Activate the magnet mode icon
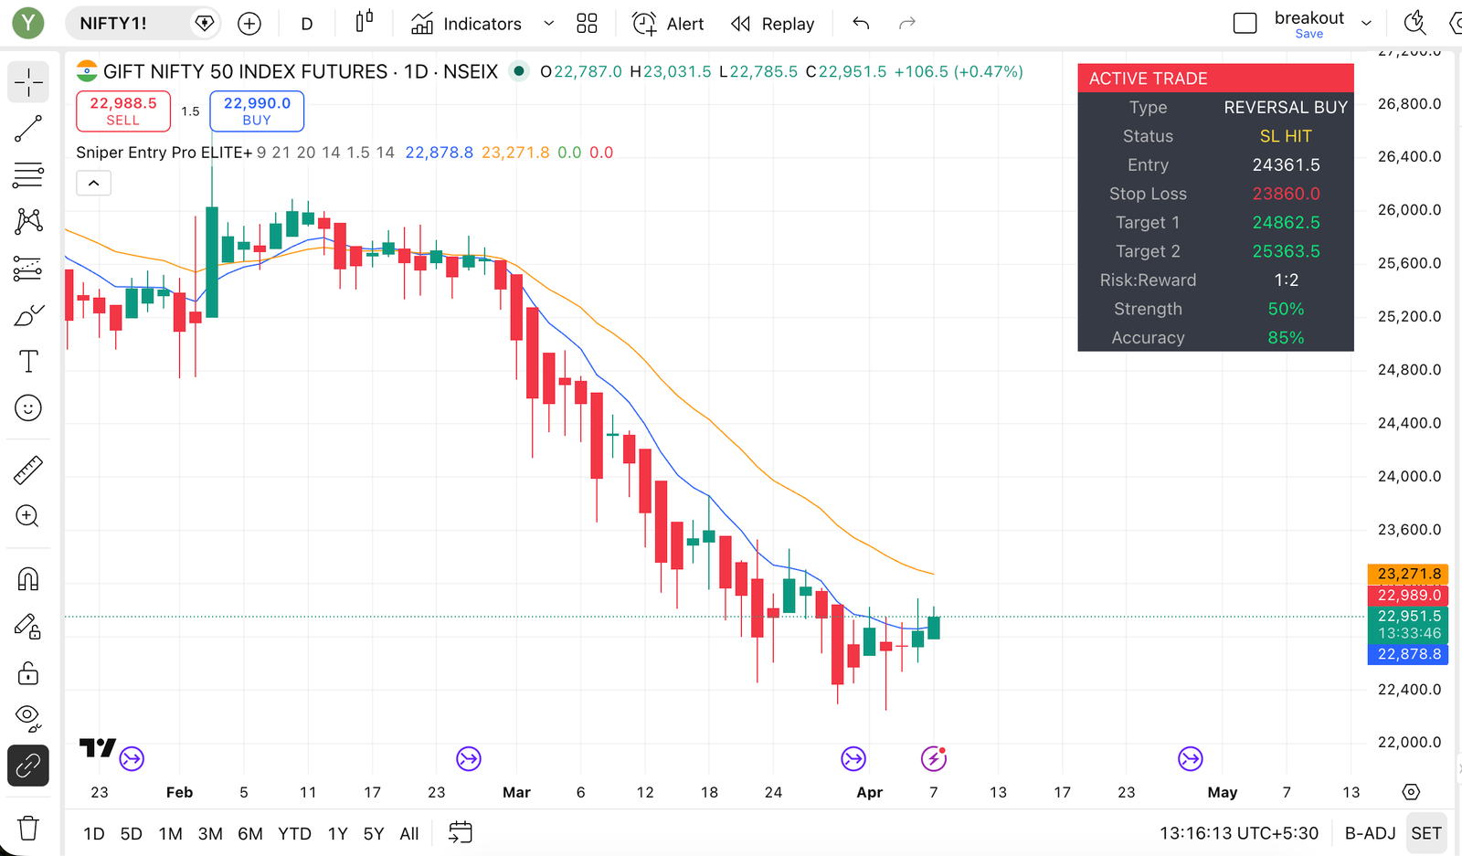This screenshot has height=856, width=1462. pyautogui.click(x=28, y=579)
